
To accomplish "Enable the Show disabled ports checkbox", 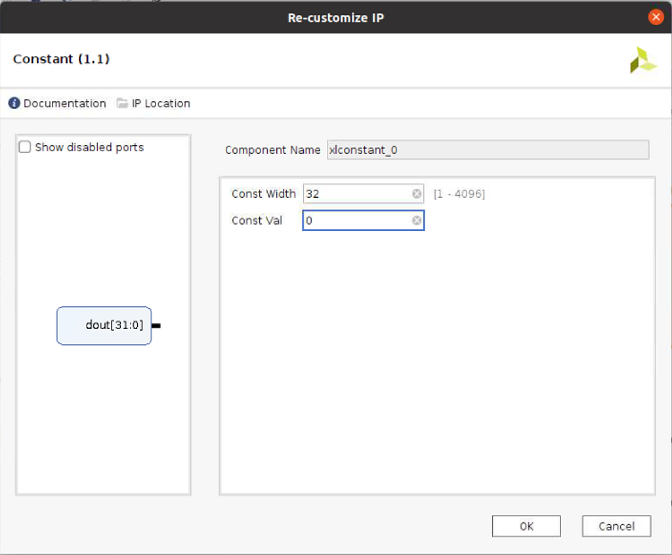I will [25, 147].
